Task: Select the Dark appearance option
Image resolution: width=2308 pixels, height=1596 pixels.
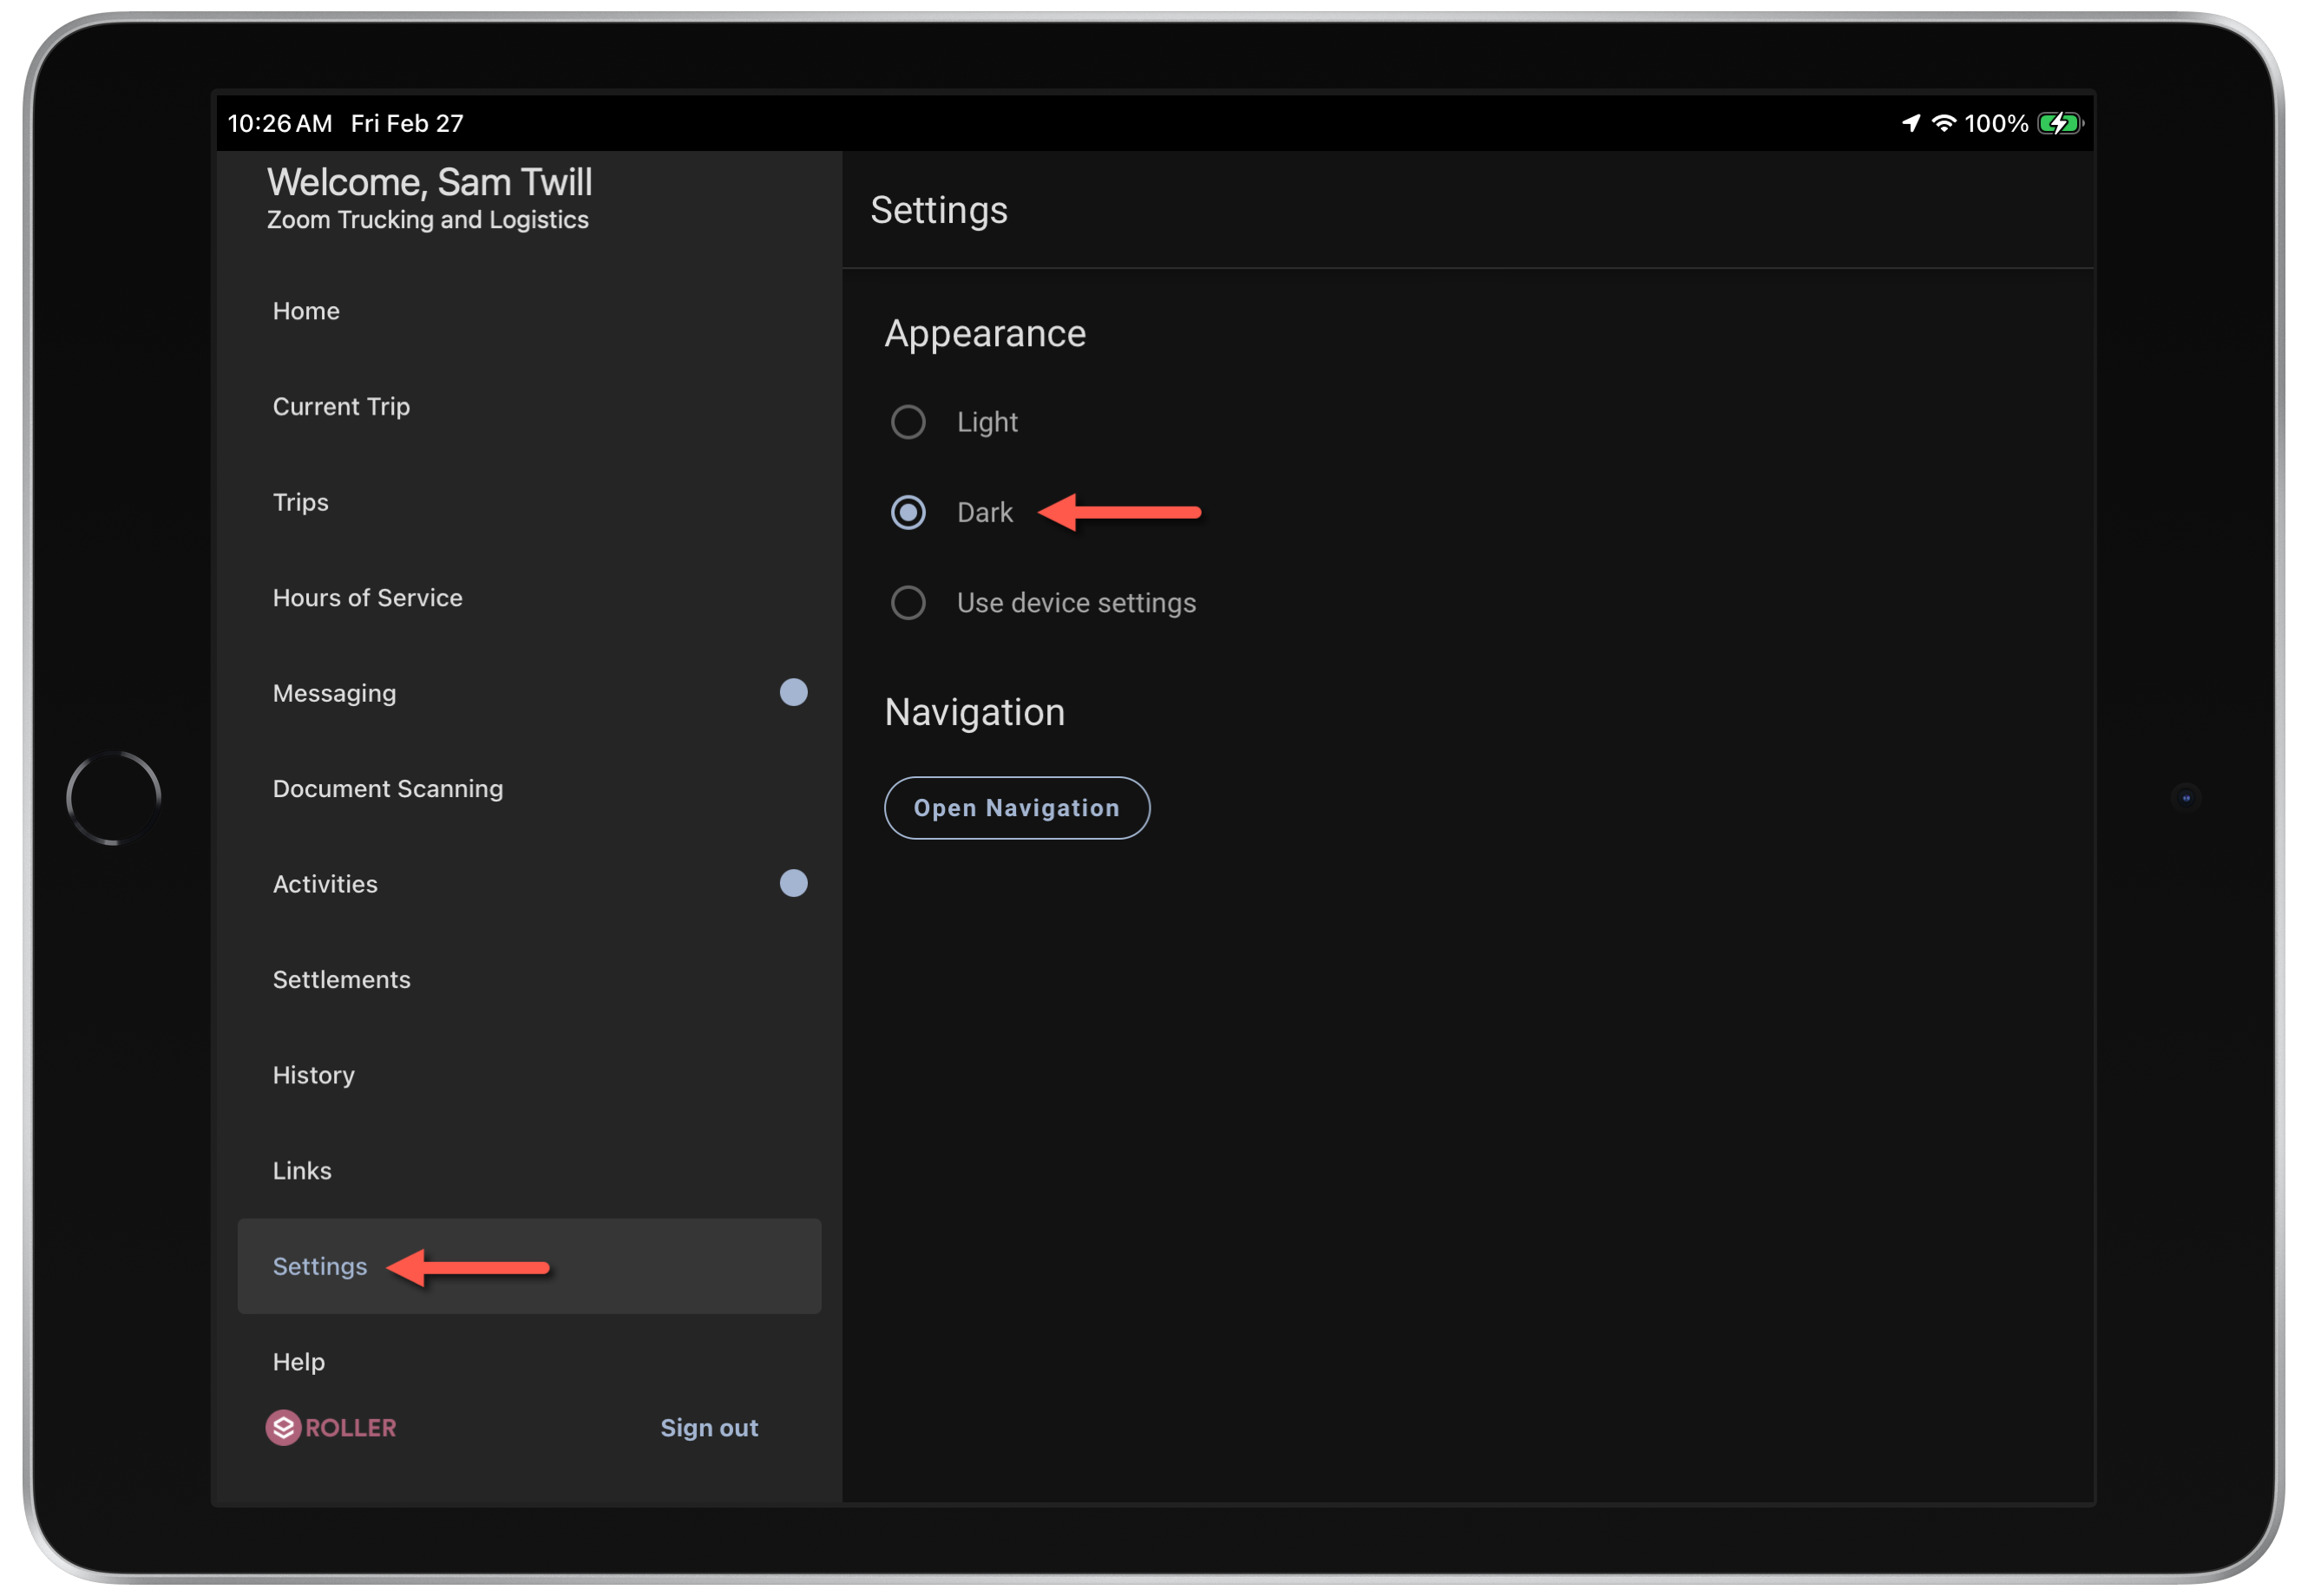Action: [x=908, y=512]
